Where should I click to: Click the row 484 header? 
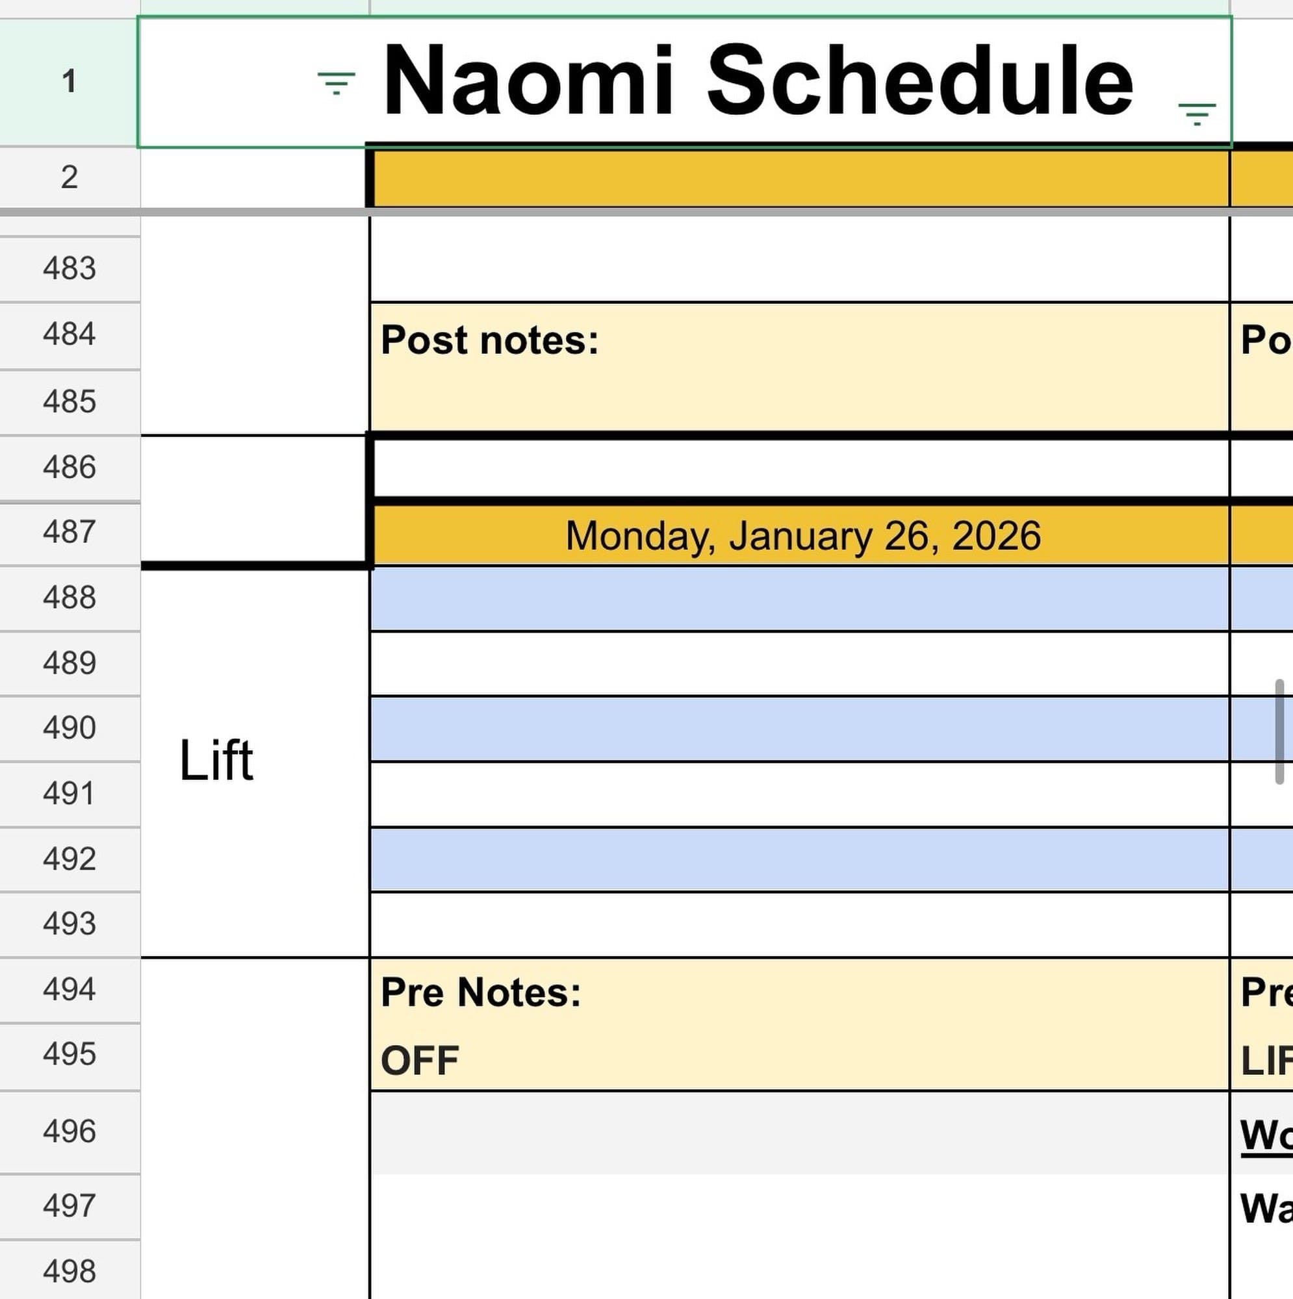point(70,334)
